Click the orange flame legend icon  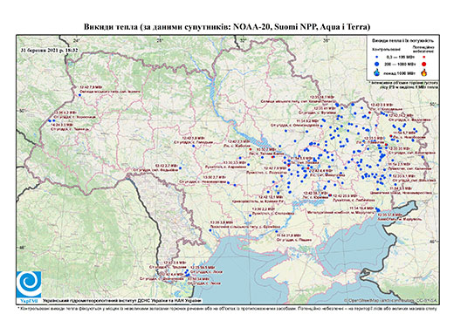click(x=424, y=72)
